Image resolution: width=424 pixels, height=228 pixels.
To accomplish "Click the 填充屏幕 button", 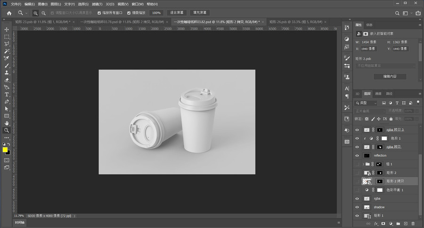I will click(200, 13).
